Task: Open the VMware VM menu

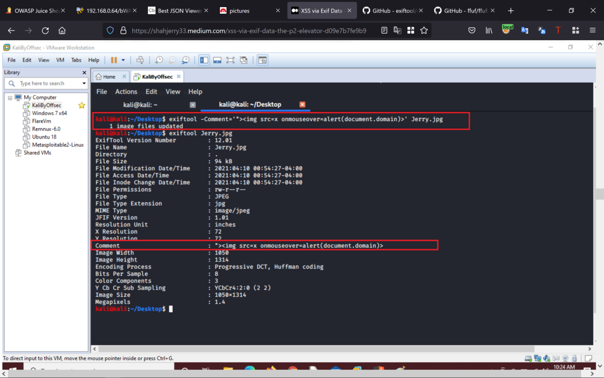Action: click(60, 60)
